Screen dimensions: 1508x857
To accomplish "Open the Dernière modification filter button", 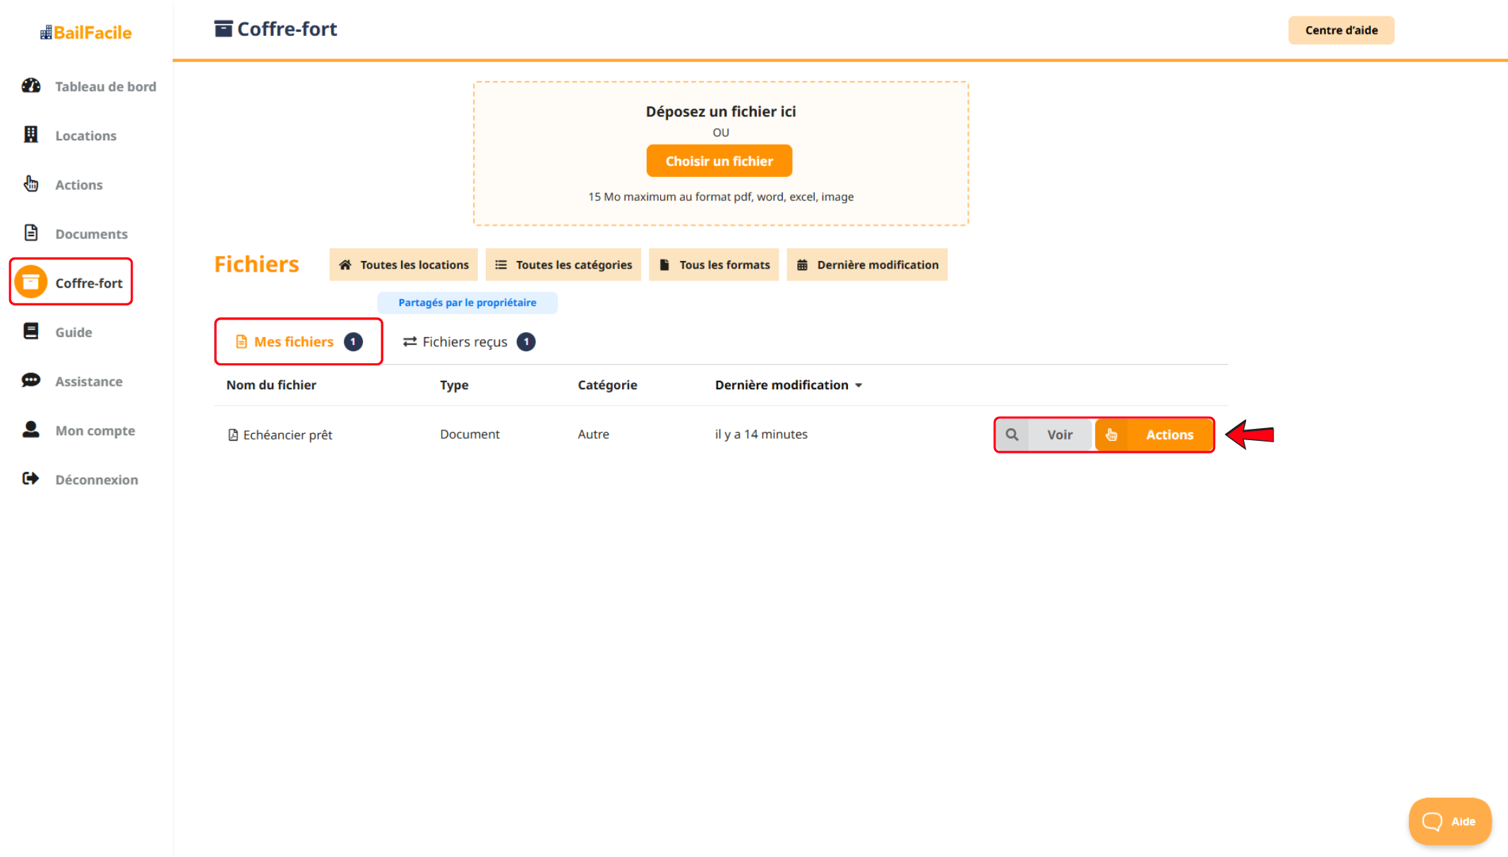I will [867, 265].
